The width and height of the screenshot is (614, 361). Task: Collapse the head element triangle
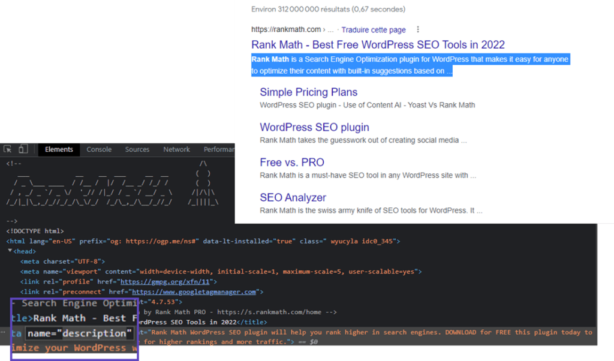10,251
